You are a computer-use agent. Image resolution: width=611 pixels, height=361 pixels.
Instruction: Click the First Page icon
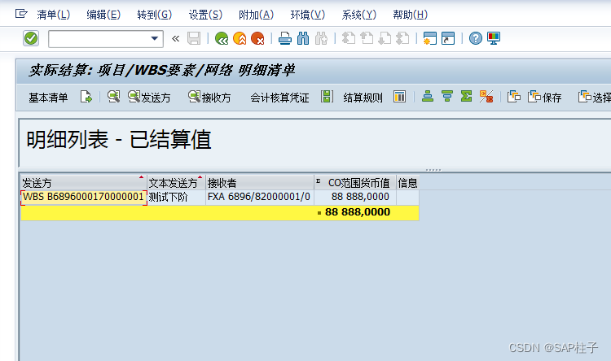pos(349,38)
